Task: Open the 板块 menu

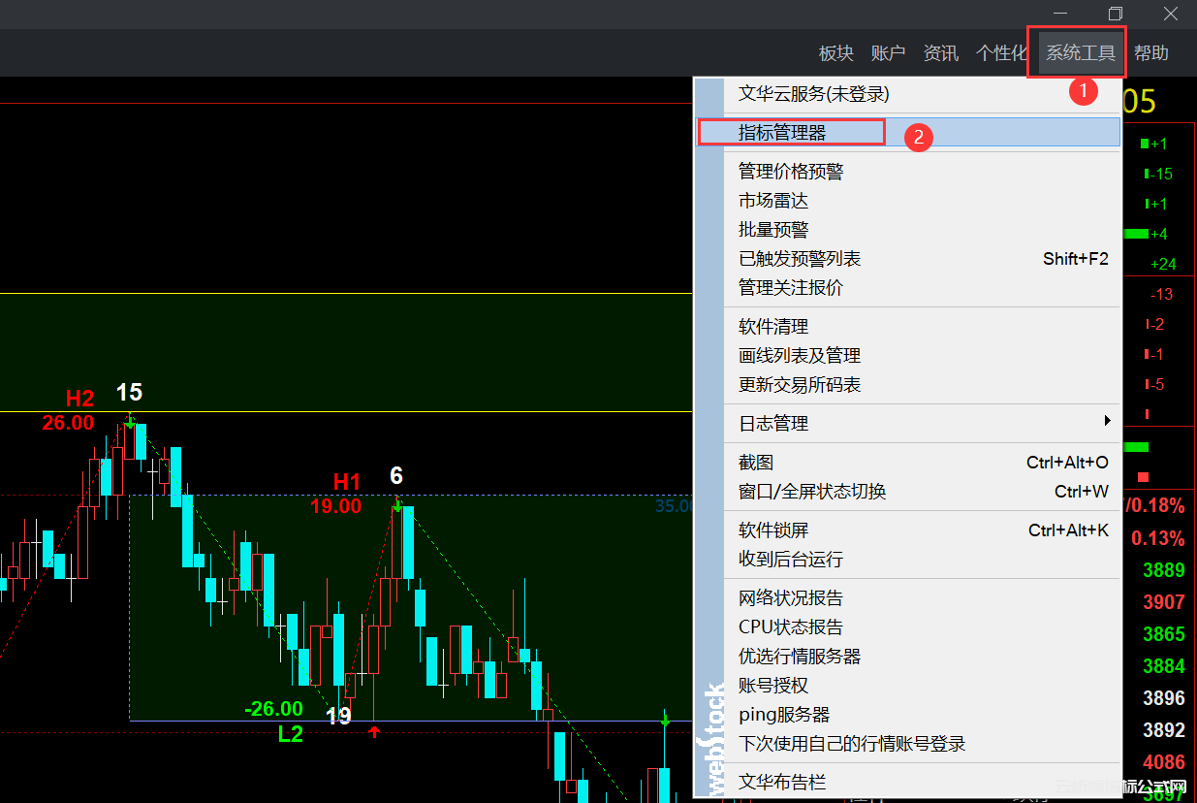Action: click(x=835, y=53)
